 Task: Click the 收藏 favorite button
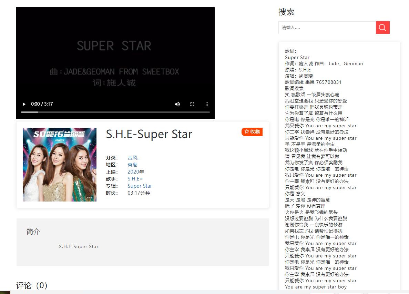[252, 132]
